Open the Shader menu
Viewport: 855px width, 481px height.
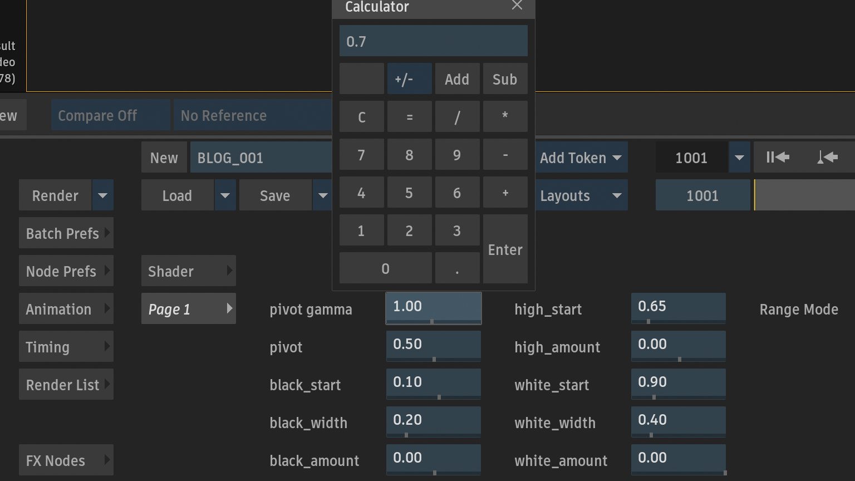pos(189,271)
